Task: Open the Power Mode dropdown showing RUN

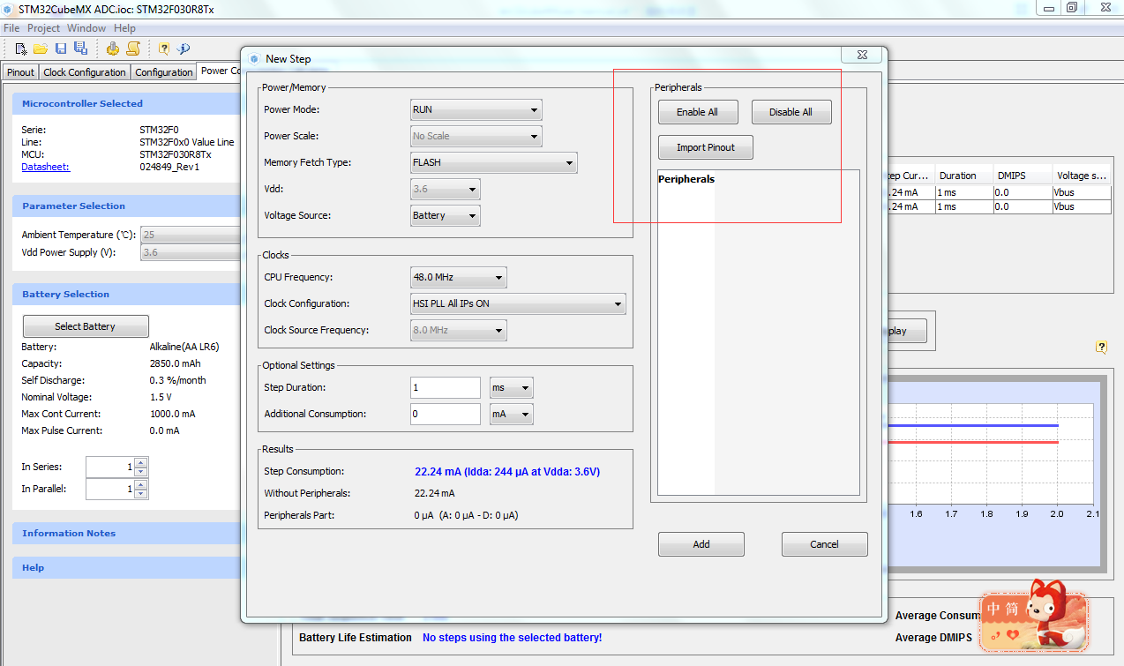Action: [x=476, y=109]
